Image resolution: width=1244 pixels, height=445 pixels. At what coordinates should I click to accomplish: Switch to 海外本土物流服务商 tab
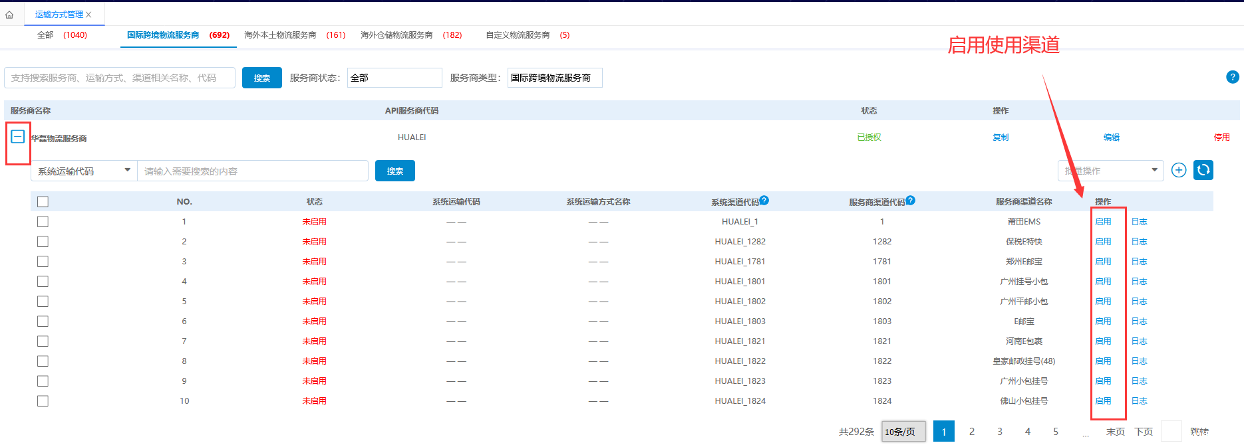click(294, 35)
